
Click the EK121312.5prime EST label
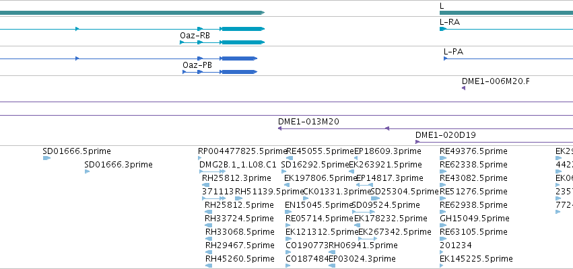322,232
